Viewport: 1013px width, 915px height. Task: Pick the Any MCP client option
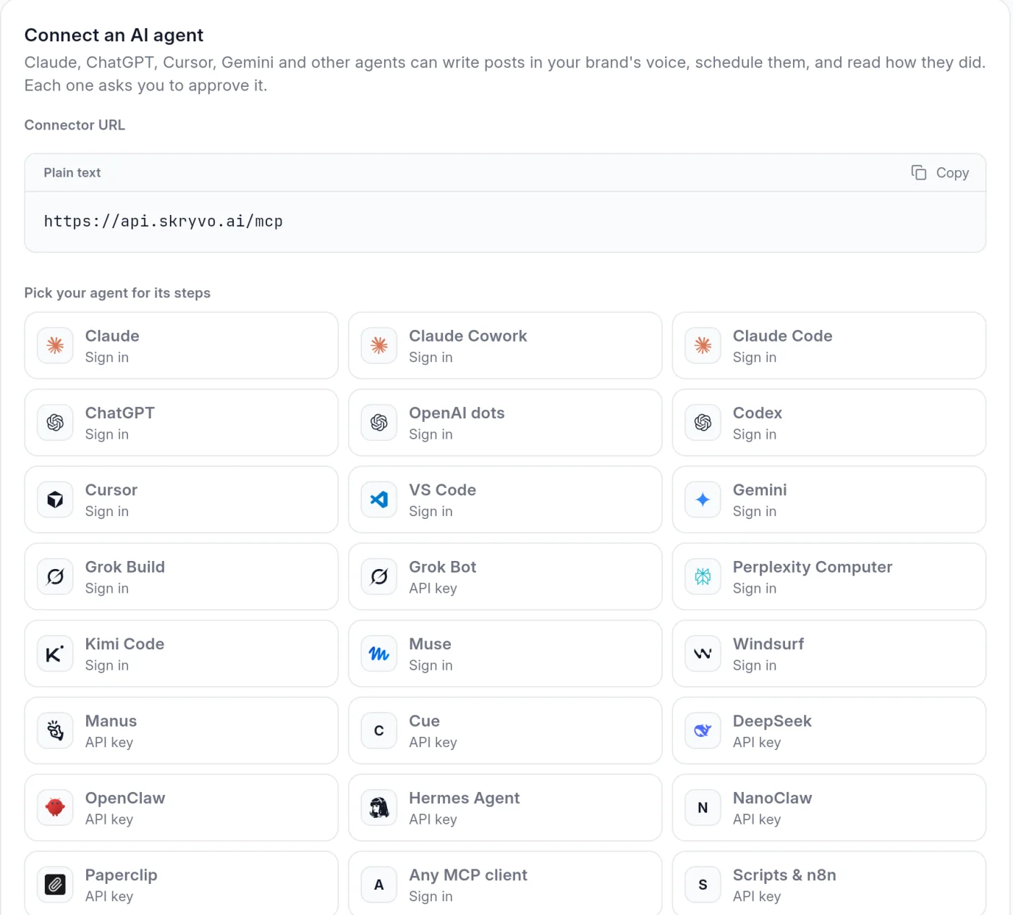[505, 884]
